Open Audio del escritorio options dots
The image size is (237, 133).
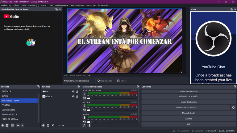84,94
